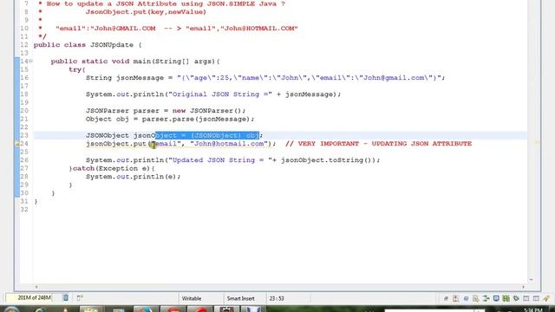Image resolution: width=555 pixels, height=312 pixels.
Task: Open the round gray fast view icon
Action: 466,298
